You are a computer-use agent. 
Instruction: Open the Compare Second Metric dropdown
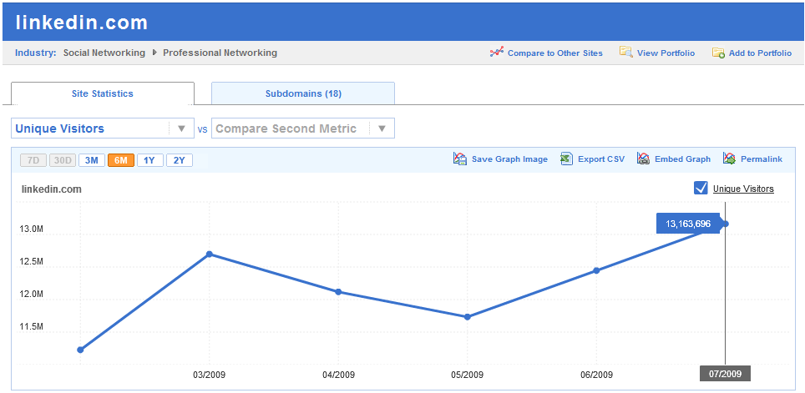coord(303,128)
